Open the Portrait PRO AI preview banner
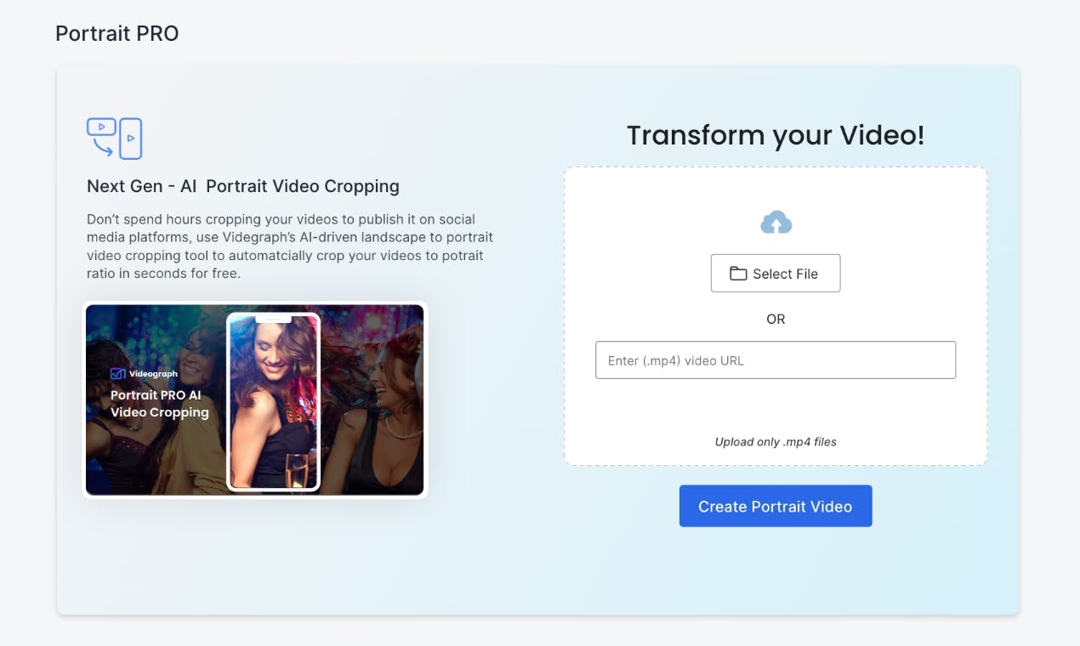The image size is (1080, 646). point(255,399)
